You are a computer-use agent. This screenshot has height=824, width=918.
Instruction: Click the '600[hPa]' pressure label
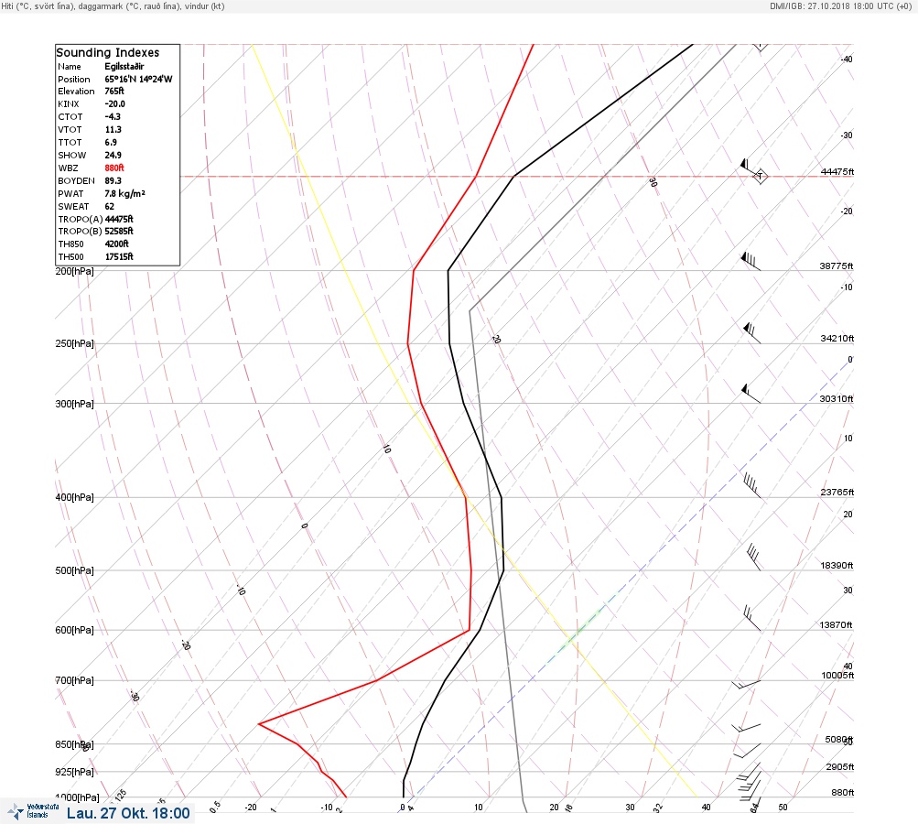tap(74, 630)
